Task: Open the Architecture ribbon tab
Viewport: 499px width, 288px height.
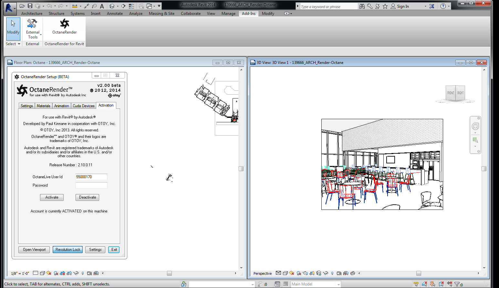Action: tap(32, 14)
